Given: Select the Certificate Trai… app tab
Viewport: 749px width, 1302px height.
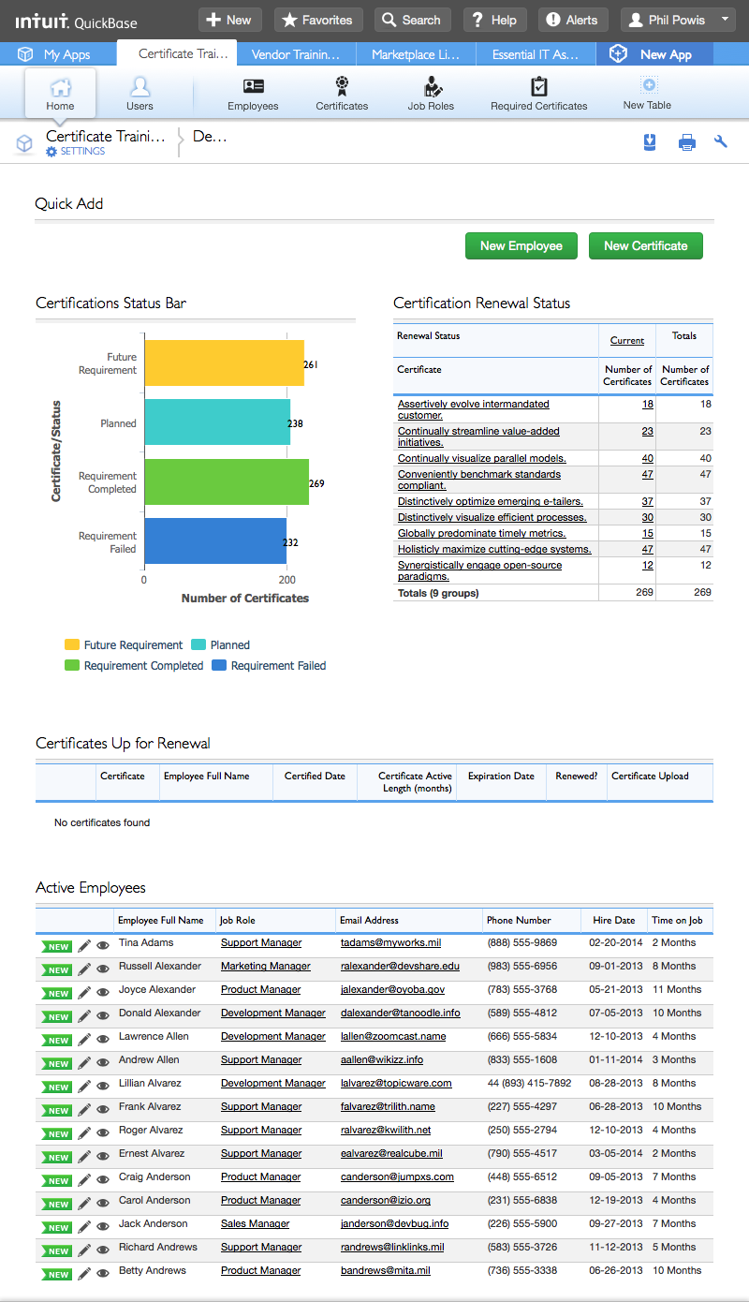Looking at the screenshot, I should [x=178, y=54].
